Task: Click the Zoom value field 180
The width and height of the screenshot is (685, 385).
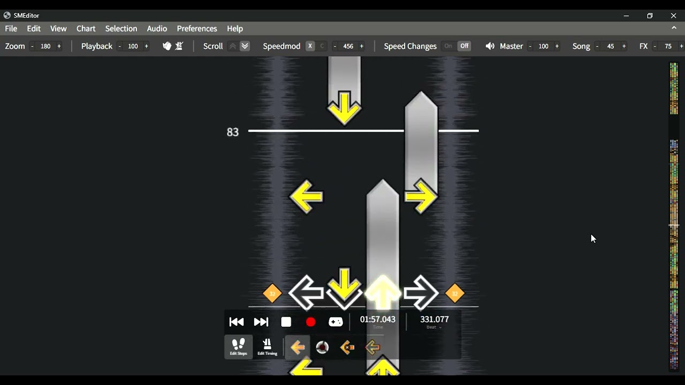Action: coord(45,46)
